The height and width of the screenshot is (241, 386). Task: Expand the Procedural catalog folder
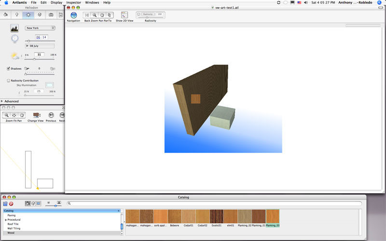tap(6, 220)
